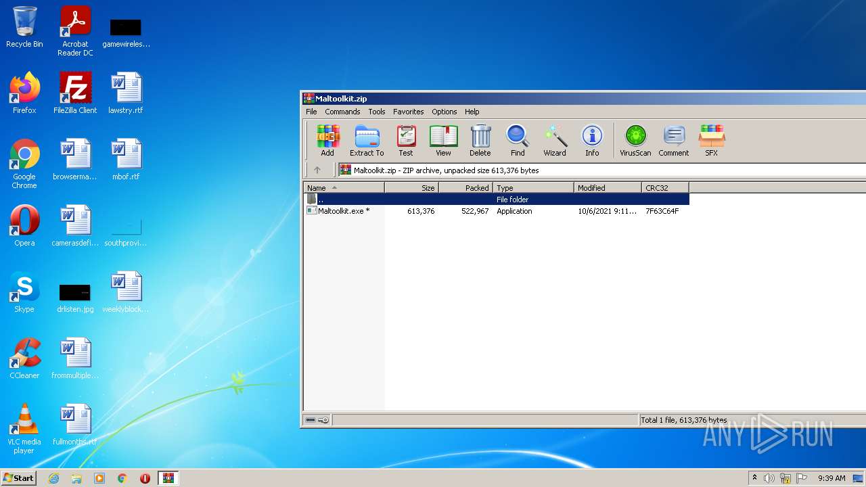Select Opera desktop shortcut
The height and width of the screenshot is (487, 866).
click(24, 226)
